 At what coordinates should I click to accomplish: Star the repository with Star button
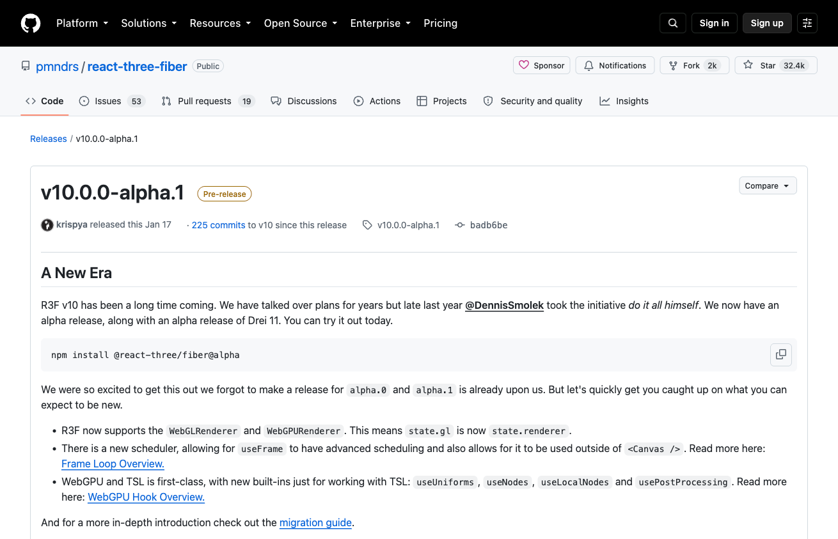click(x=776, y=65)
